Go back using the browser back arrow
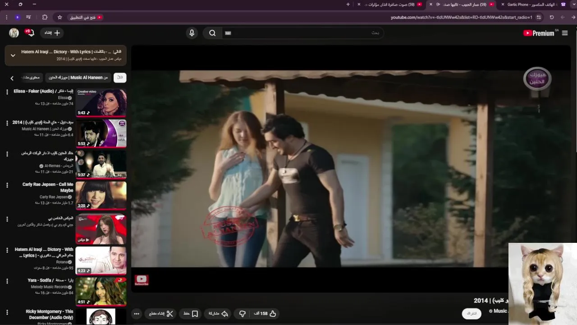This screenshot has width=577, height=325. pos(573,17)
